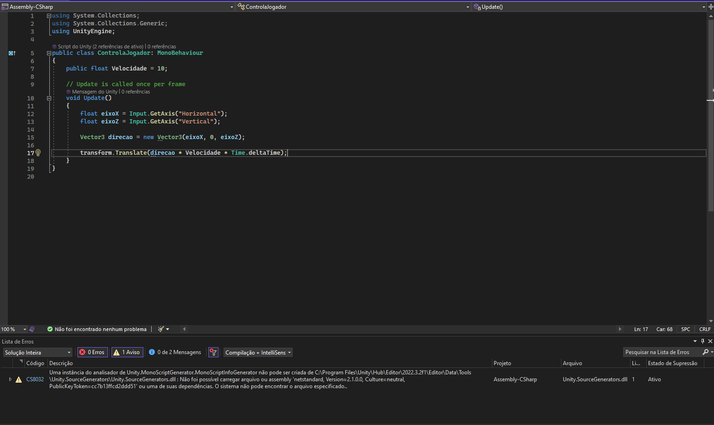
Task: Toggle the '0 de 2 Mensagens' filter
Action: tap(175, 352)
